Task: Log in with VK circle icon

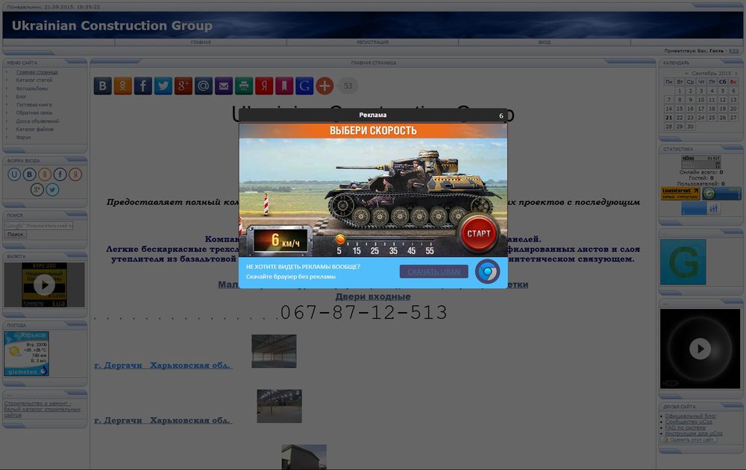Action: (x=30, y=174)
